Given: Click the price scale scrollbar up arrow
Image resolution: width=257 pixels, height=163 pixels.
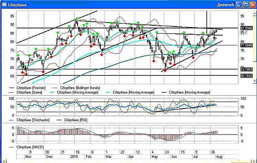Looking at the screenshot, I should [255, 13].
